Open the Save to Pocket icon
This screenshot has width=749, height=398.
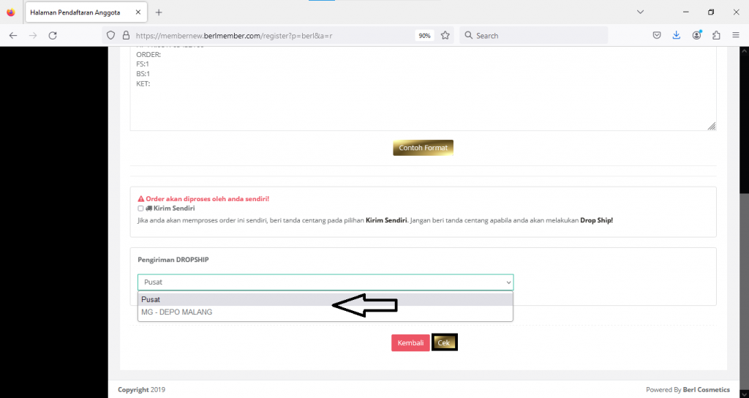[658, 35]
